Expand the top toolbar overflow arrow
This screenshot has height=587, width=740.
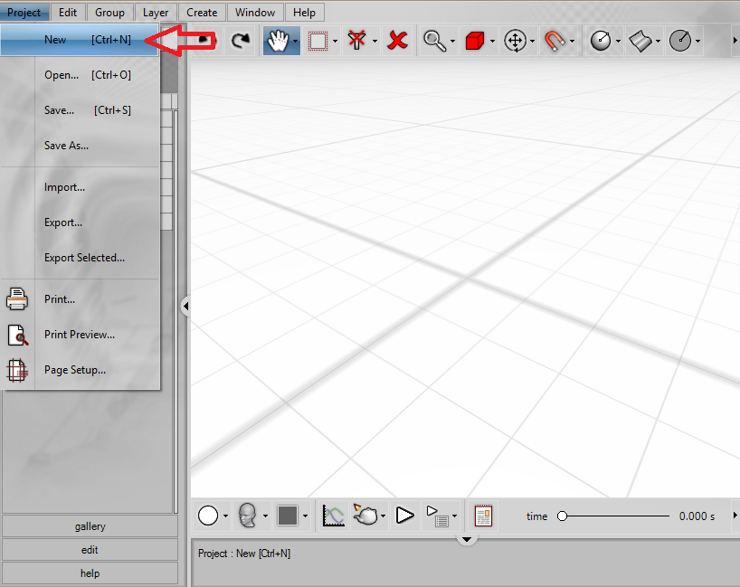tap(735, 41)
